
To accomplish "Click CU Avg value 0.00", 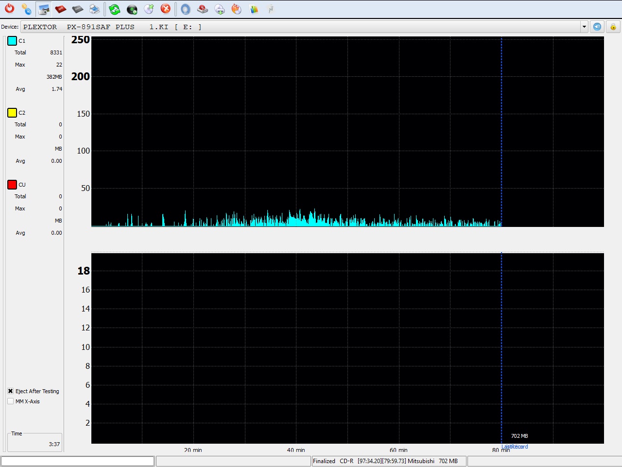I will pos(56,233).
